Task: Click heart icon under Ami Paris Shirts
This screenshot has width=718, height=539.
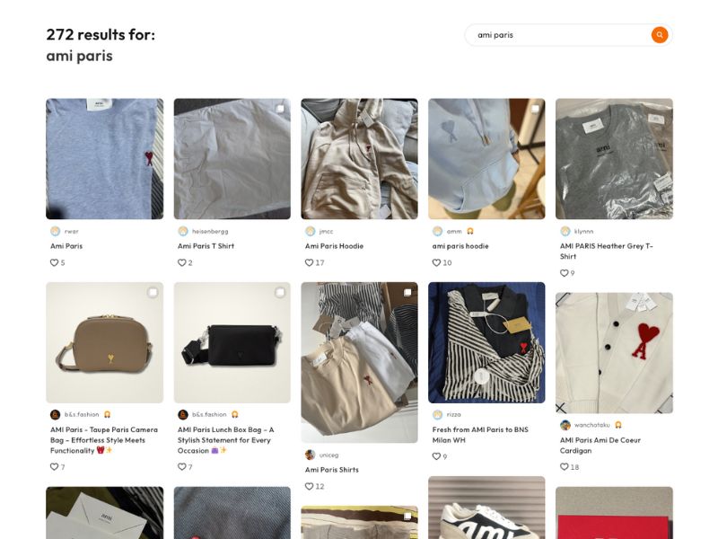Action: click(310, 486)
